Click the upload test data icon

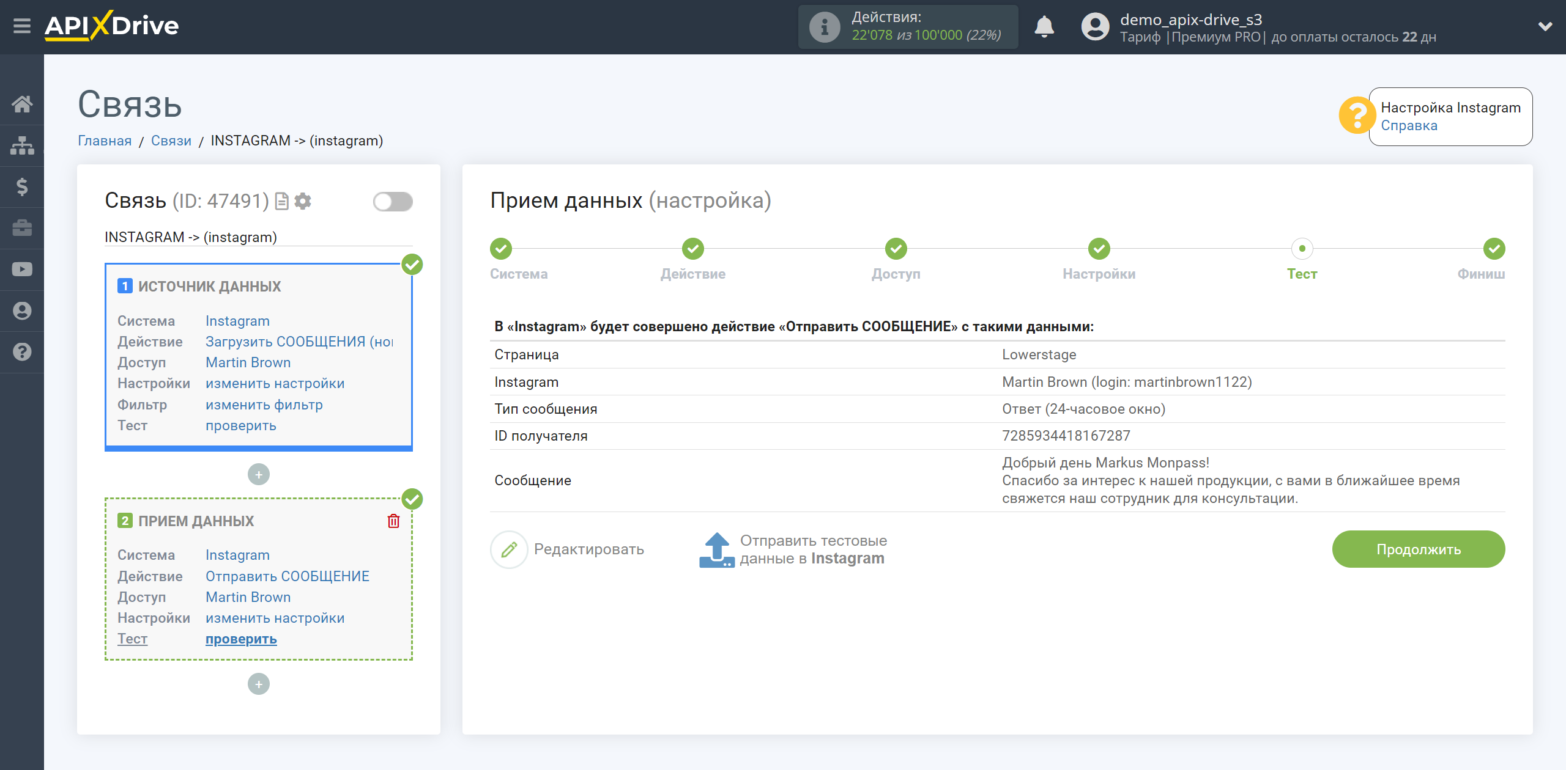716,549
